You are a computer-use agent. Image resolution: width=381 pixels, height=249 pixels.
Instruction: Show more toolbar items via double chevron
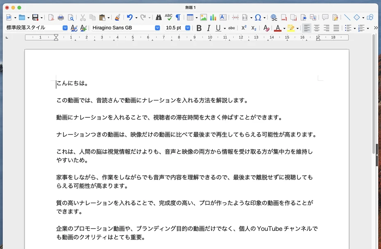pyautogui.click(x=376, y=28)
